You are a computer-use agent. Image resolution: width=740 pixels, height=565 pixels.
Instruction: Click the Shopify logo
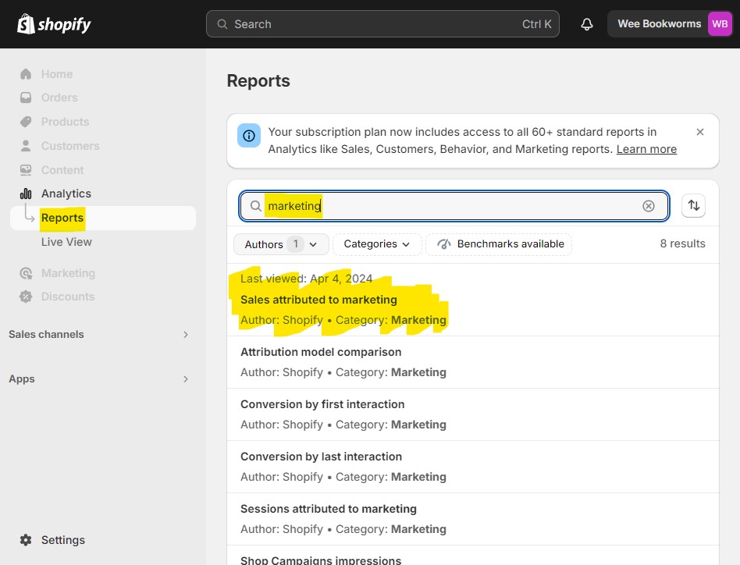[54, 24]
